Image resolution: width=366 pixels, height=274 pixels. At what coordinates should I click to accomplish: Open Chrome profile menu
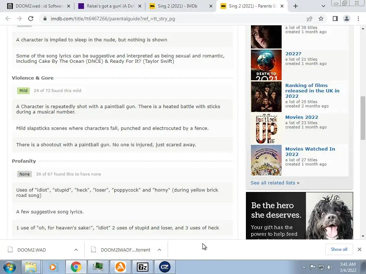pos(347,19)
